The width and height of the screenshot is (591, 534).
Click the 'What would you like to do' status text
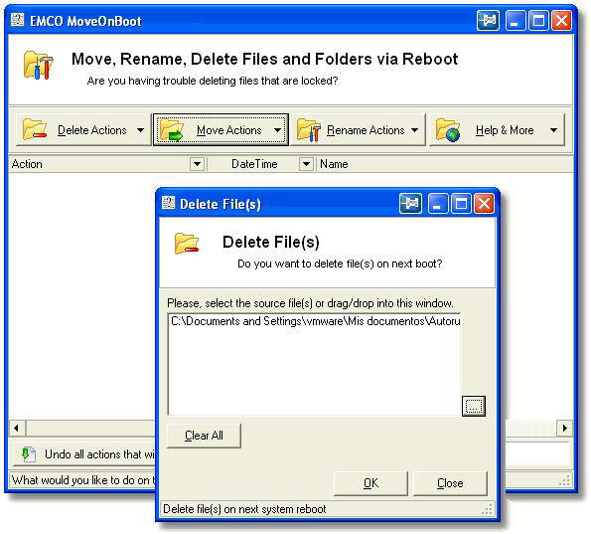[83, 480]
